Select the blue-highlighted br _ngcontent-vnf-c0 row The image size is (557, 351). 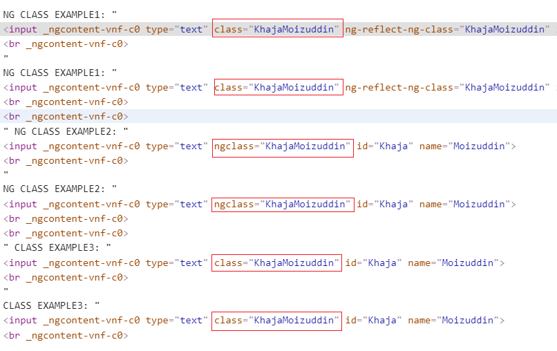click(278, 116)
